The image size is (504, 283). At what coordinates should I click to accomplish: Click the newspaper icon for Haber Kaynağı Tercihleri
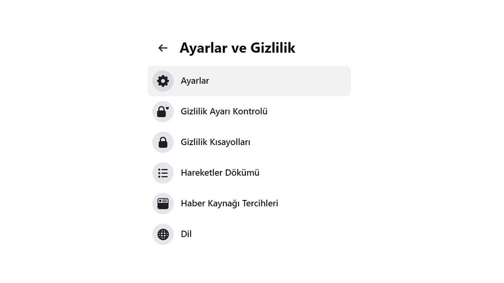pyautogui.click(x=163, y=203)
